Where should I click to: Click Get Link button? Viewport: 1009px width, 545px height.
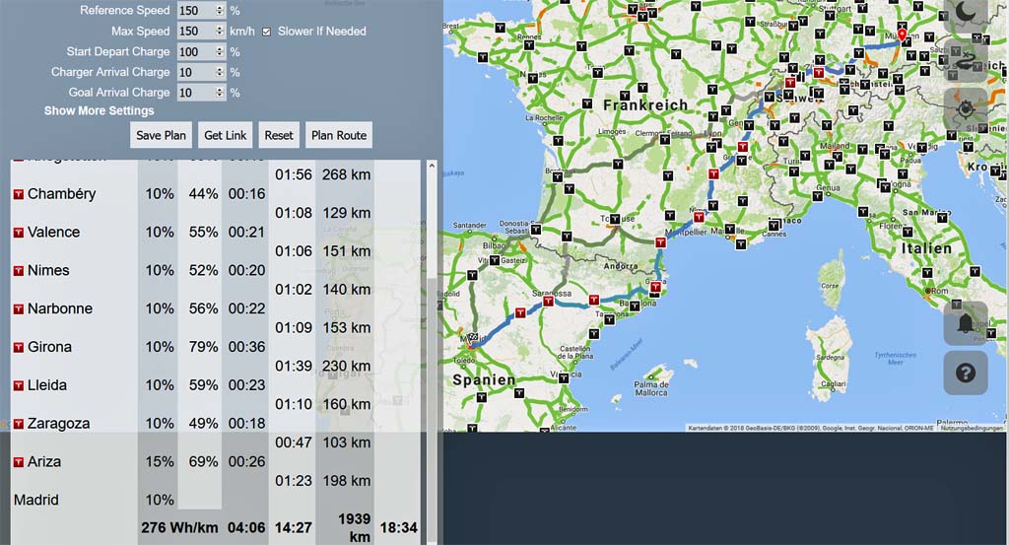pyautogui.click(x=225, y=136)
